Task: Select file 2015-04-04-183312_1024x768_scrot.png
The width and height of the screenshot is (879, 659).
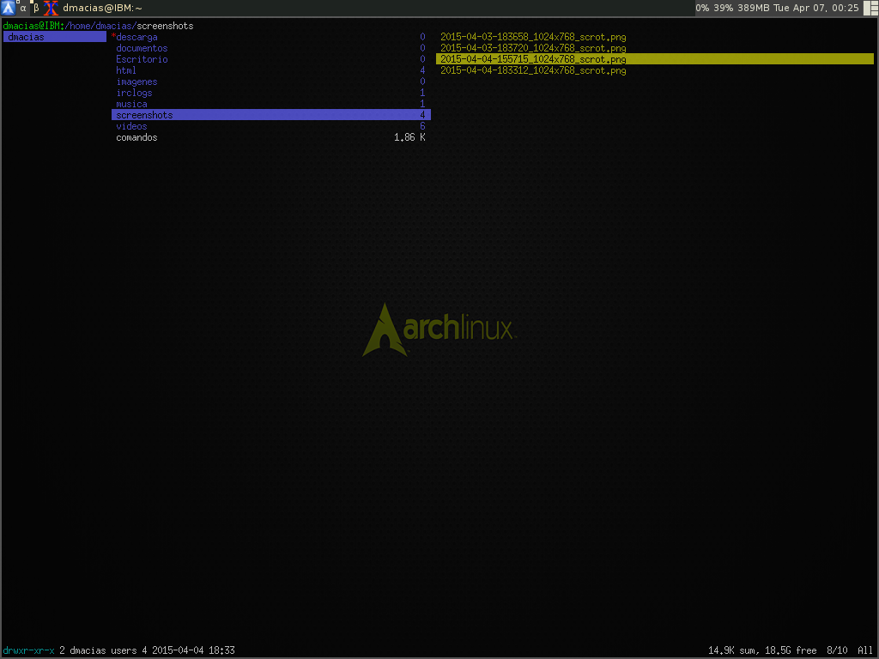Action: [x=533, y=70]
